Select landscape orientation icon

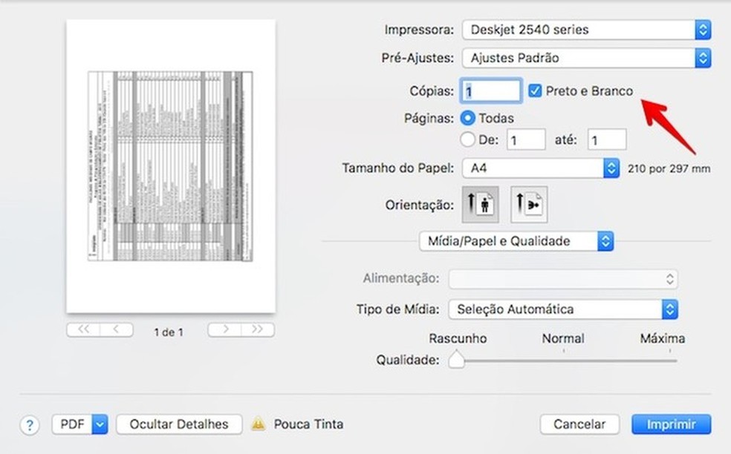pos(528,205)
